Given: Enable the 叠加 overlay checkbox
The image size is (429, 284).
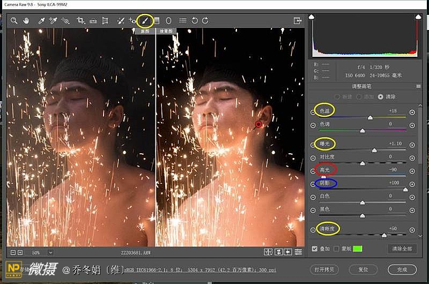Looking at the screenshot, I should point(315,249).
